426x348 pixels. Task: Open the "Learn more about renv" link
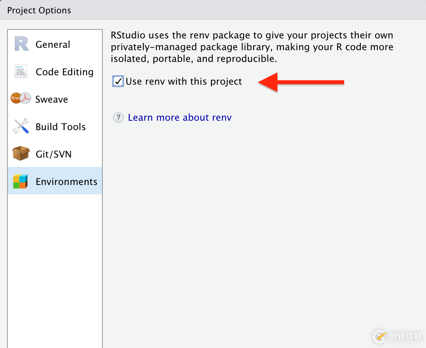coord(180,118)
